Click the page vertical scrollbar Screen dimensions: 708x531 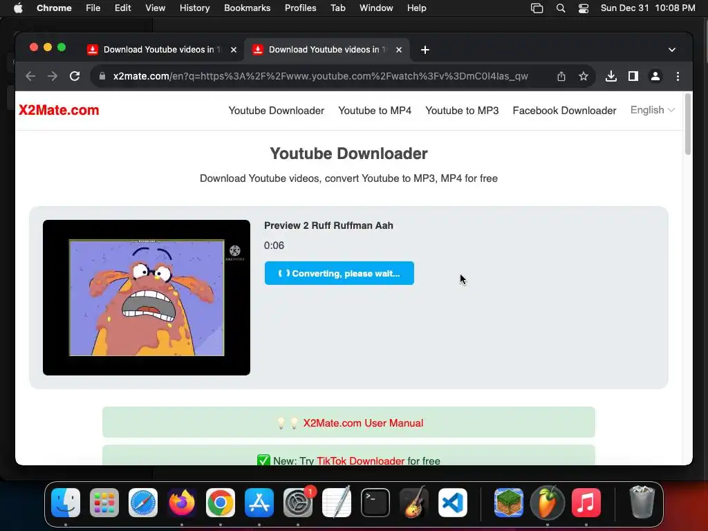pyautogui.click(x=688, y=124)
